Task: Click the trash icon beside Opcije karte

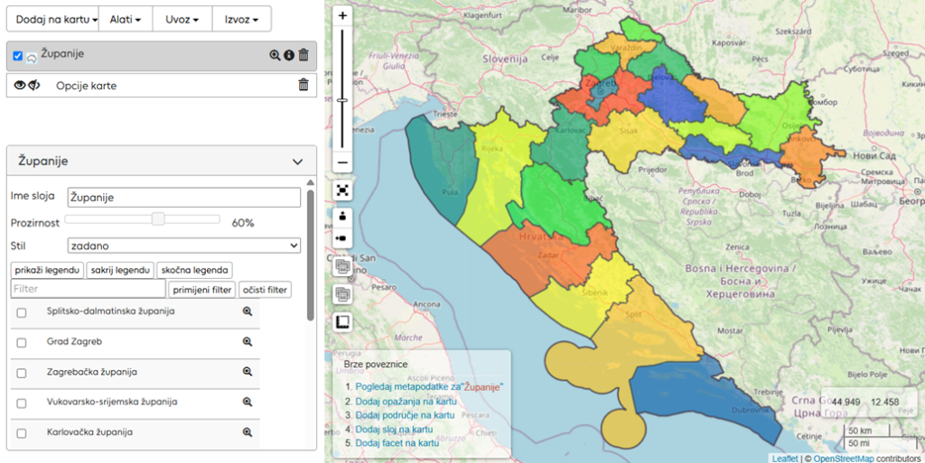Action: (304, 85)
